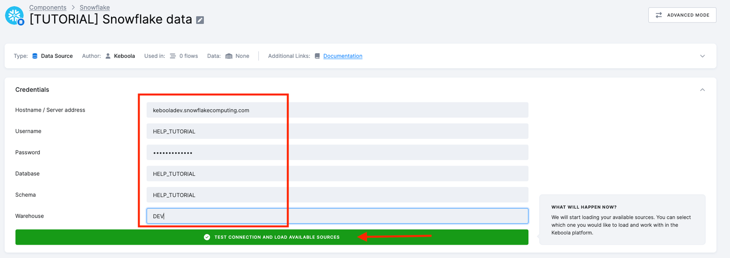The height and width of the screenshot is (258, 730).
Task: Click the "Password" field label
Action: (x=28, y=152)
